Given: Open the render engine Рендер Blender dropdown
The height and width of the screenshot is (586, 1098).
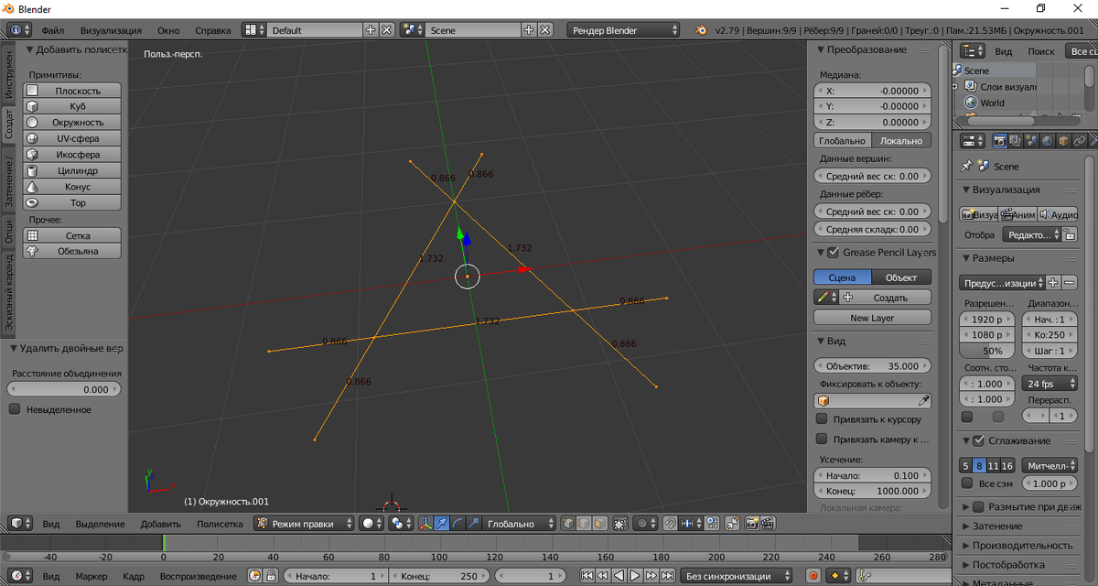Looking at the screenshot, I should click(x=624, y=30).
